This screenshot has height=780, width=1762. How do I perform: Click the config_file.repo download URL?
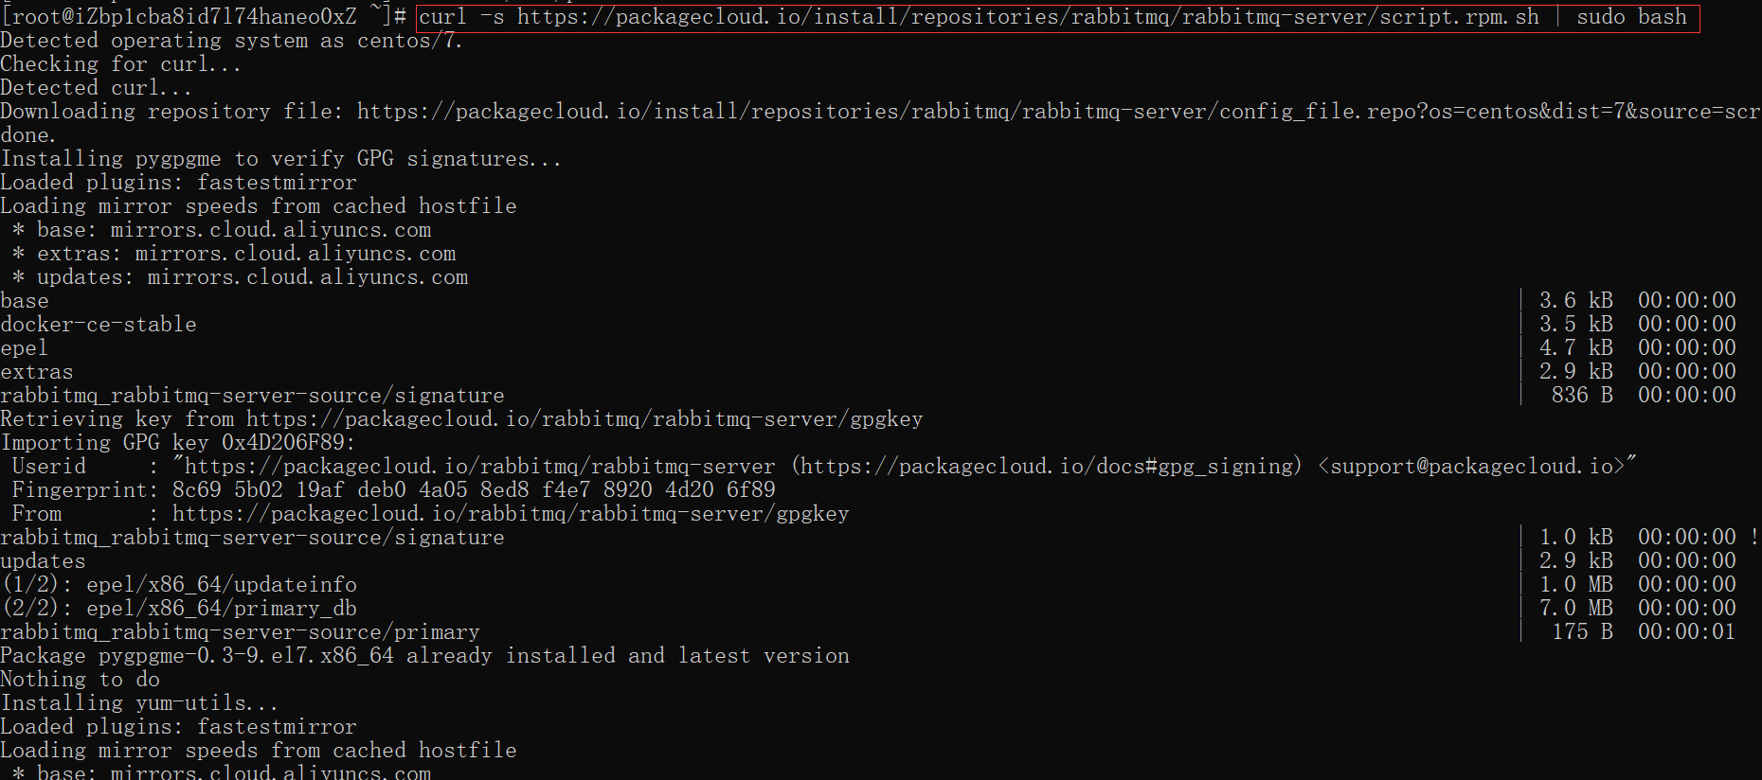click(x=1059, y=112)
